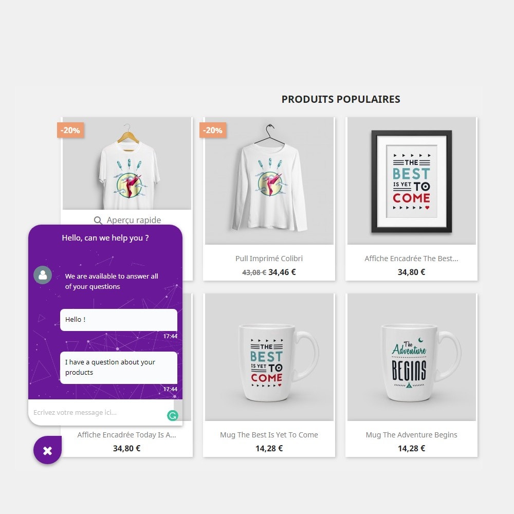Close the chat widget with purple X button

coord(47,450)
